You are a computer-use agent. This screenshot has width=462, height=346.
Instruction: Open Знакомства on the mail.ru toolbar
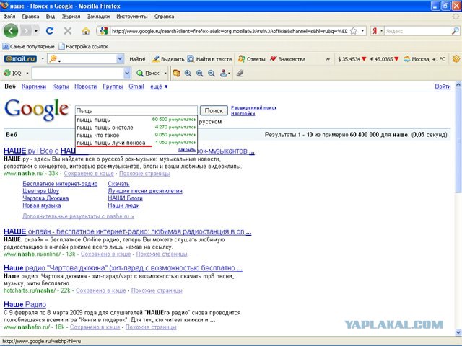coord(287,59)
